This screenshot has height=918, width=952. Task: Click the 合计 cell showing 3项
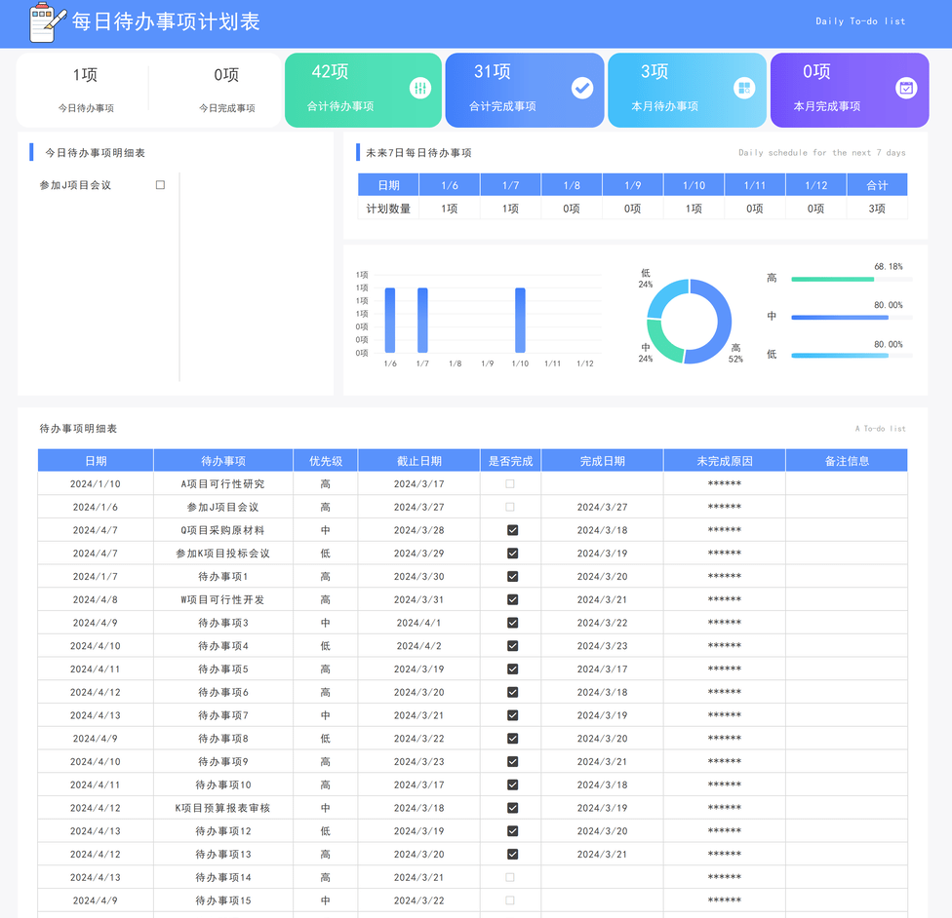pyautogui.click(x=877, y=208)
